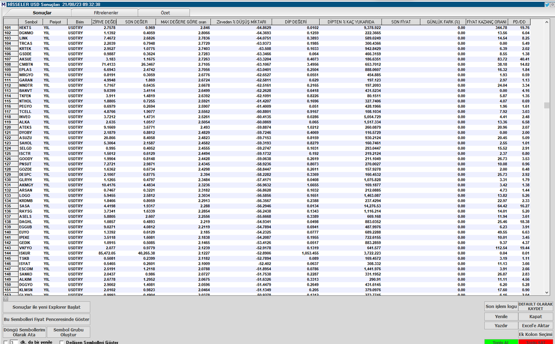Click the red Toplu SAT button
This screenshot has height=344, width=555.
(x=536, y=341)
